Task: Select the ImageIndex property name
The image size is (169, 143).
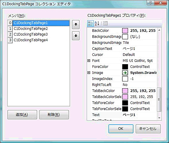Action: [102, 79]
